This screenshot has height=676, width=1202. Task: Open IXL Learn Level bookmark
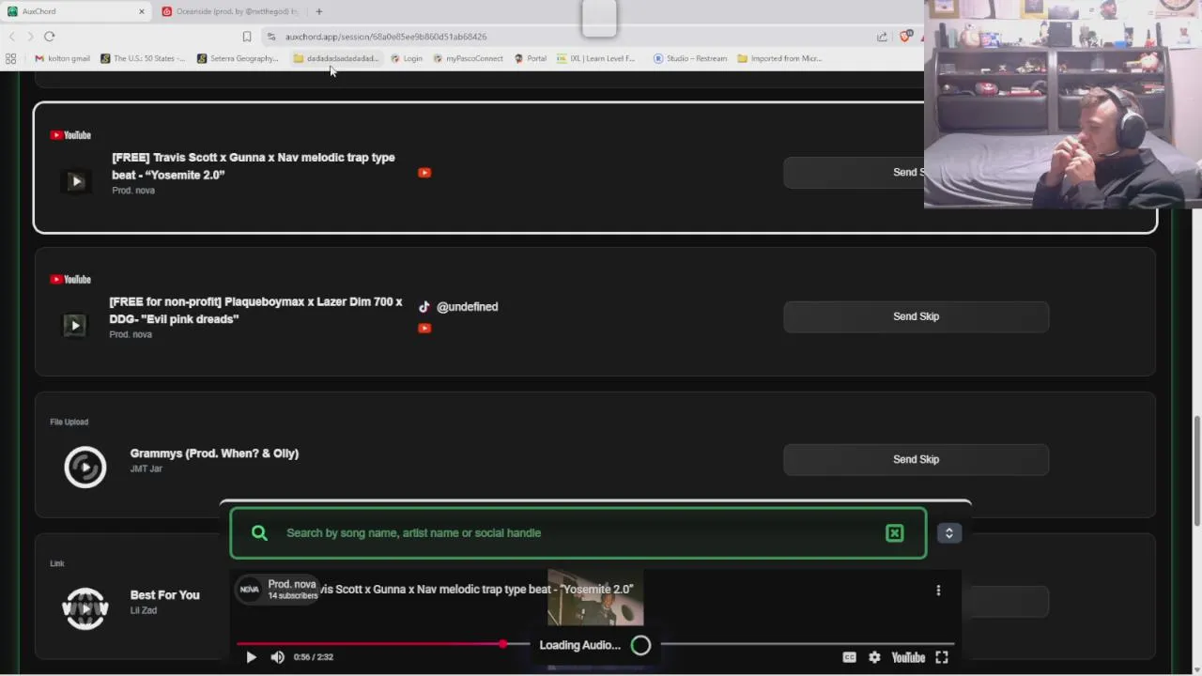click(596, 58)
